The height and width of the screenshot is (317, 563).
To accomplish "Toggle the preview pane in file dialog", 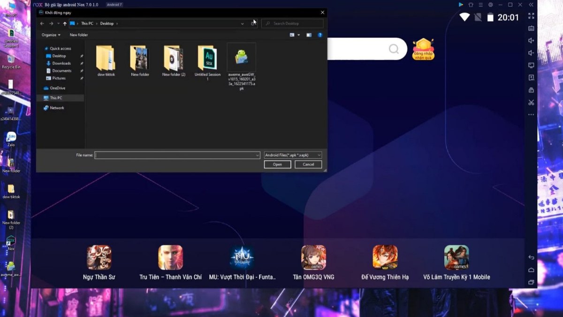I will [x=309, y=35].
